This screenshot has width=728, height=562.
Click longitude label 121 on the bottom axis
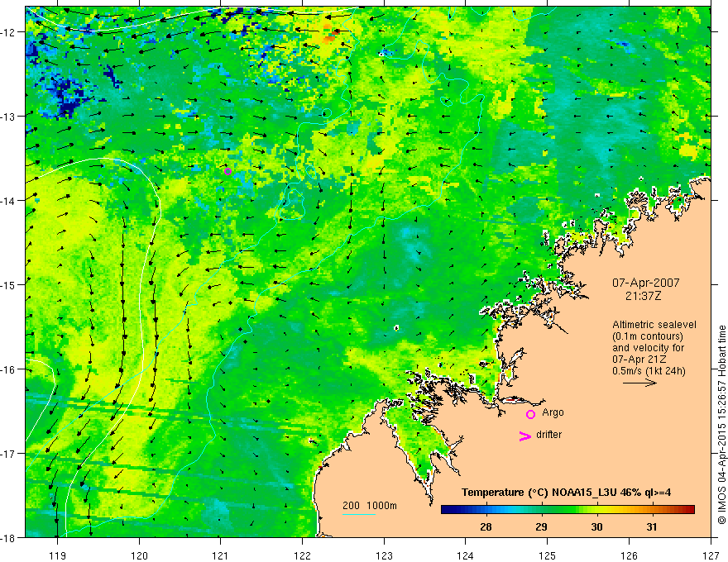coord(221,555)
